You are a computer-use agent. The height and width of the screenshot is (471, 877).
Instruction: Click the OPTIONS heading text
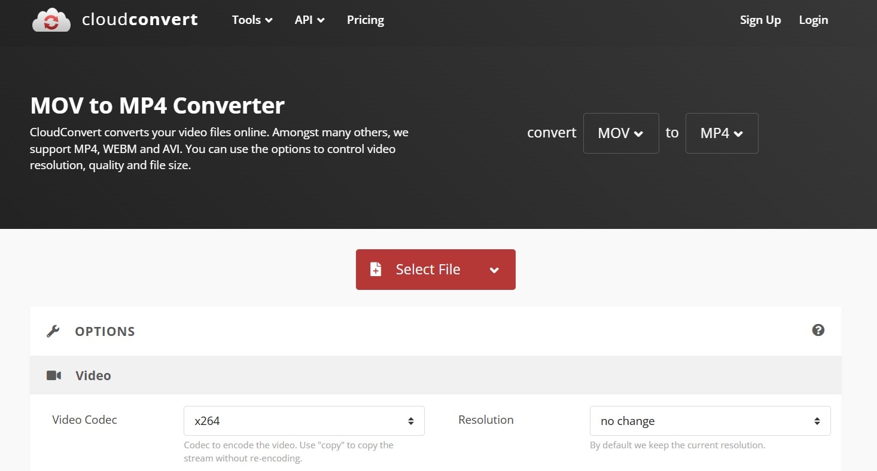[x=105, y=332]
